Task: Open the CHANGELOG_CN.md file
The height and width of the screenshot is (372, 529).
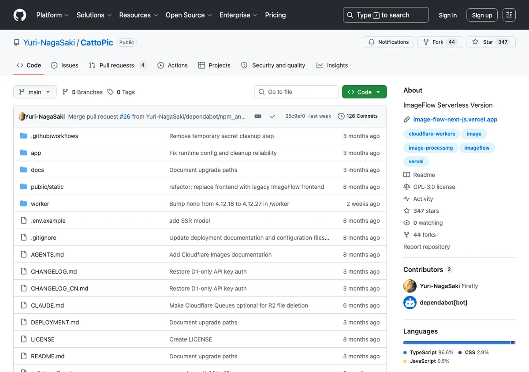Action: [x=60, y=289]
